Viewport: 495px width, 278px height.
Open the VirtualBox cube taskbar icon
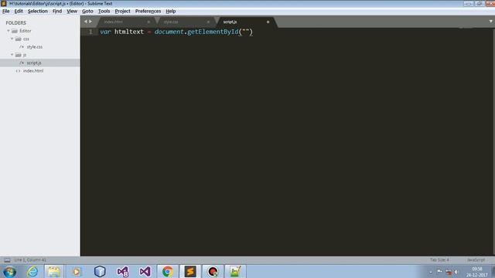point(100,272)
